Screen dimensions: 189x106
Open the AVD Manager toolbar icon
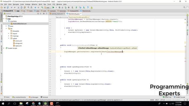coord(72,7)
